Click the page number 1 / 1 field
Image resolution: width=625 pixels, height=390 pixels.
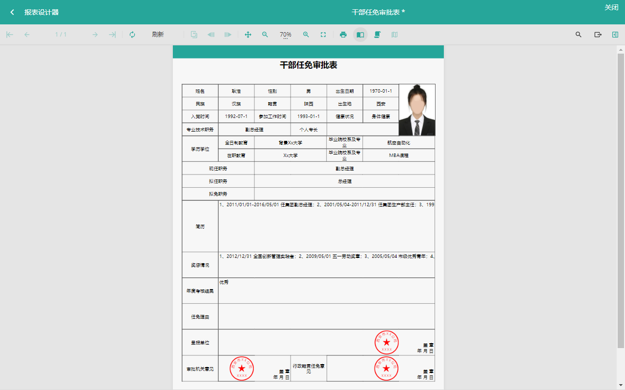pos(61,35)
